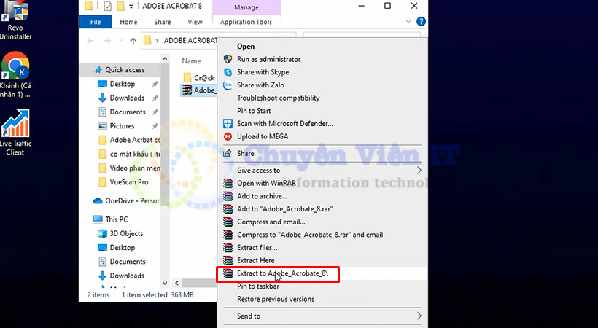
Task: Switch to the Share ribbon tab
Action: [163, 22]
